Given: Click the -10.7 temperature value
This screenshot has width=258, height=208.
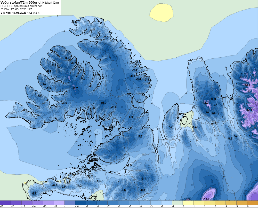Looking at the screenshot, I should (x=75, y=88).
